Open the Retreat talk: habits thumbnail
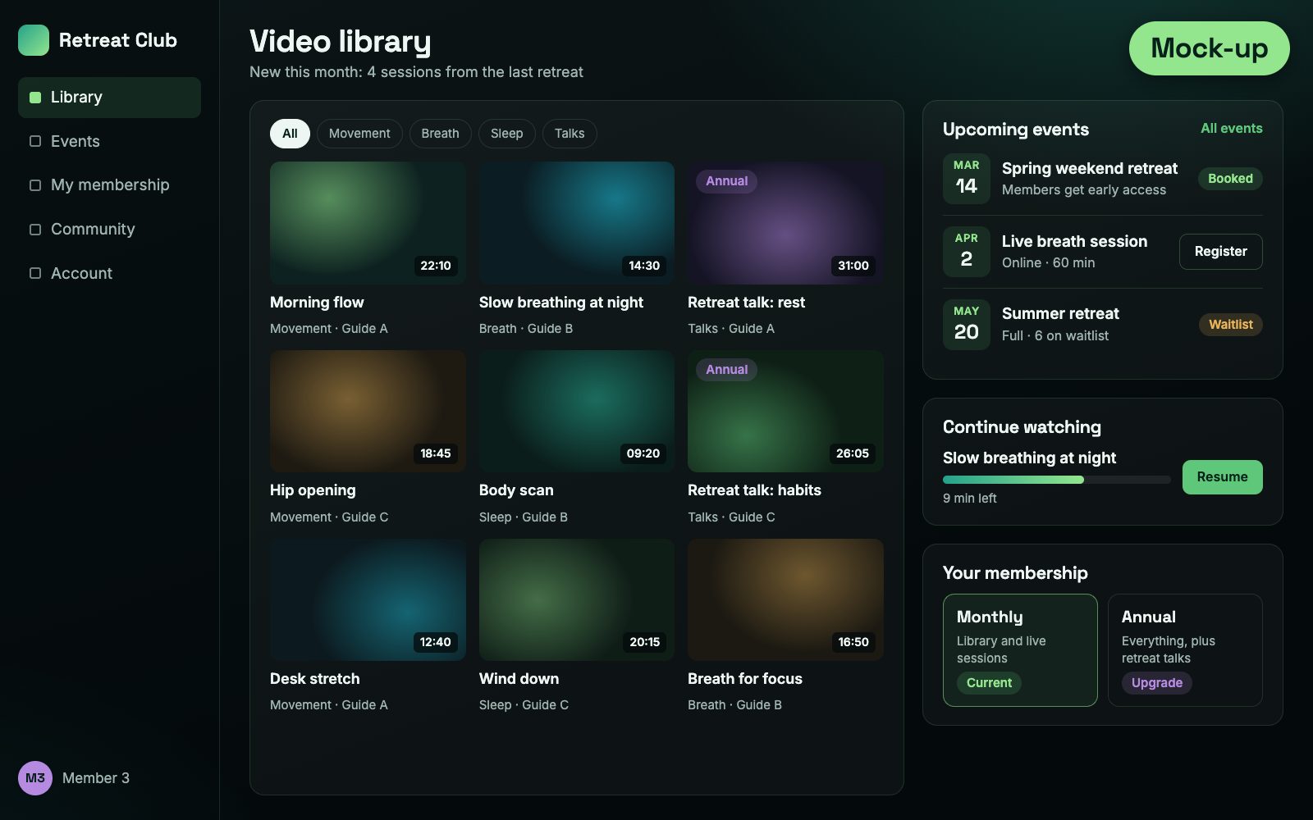The image size is (1313, 820). click(x=785, y=412)
